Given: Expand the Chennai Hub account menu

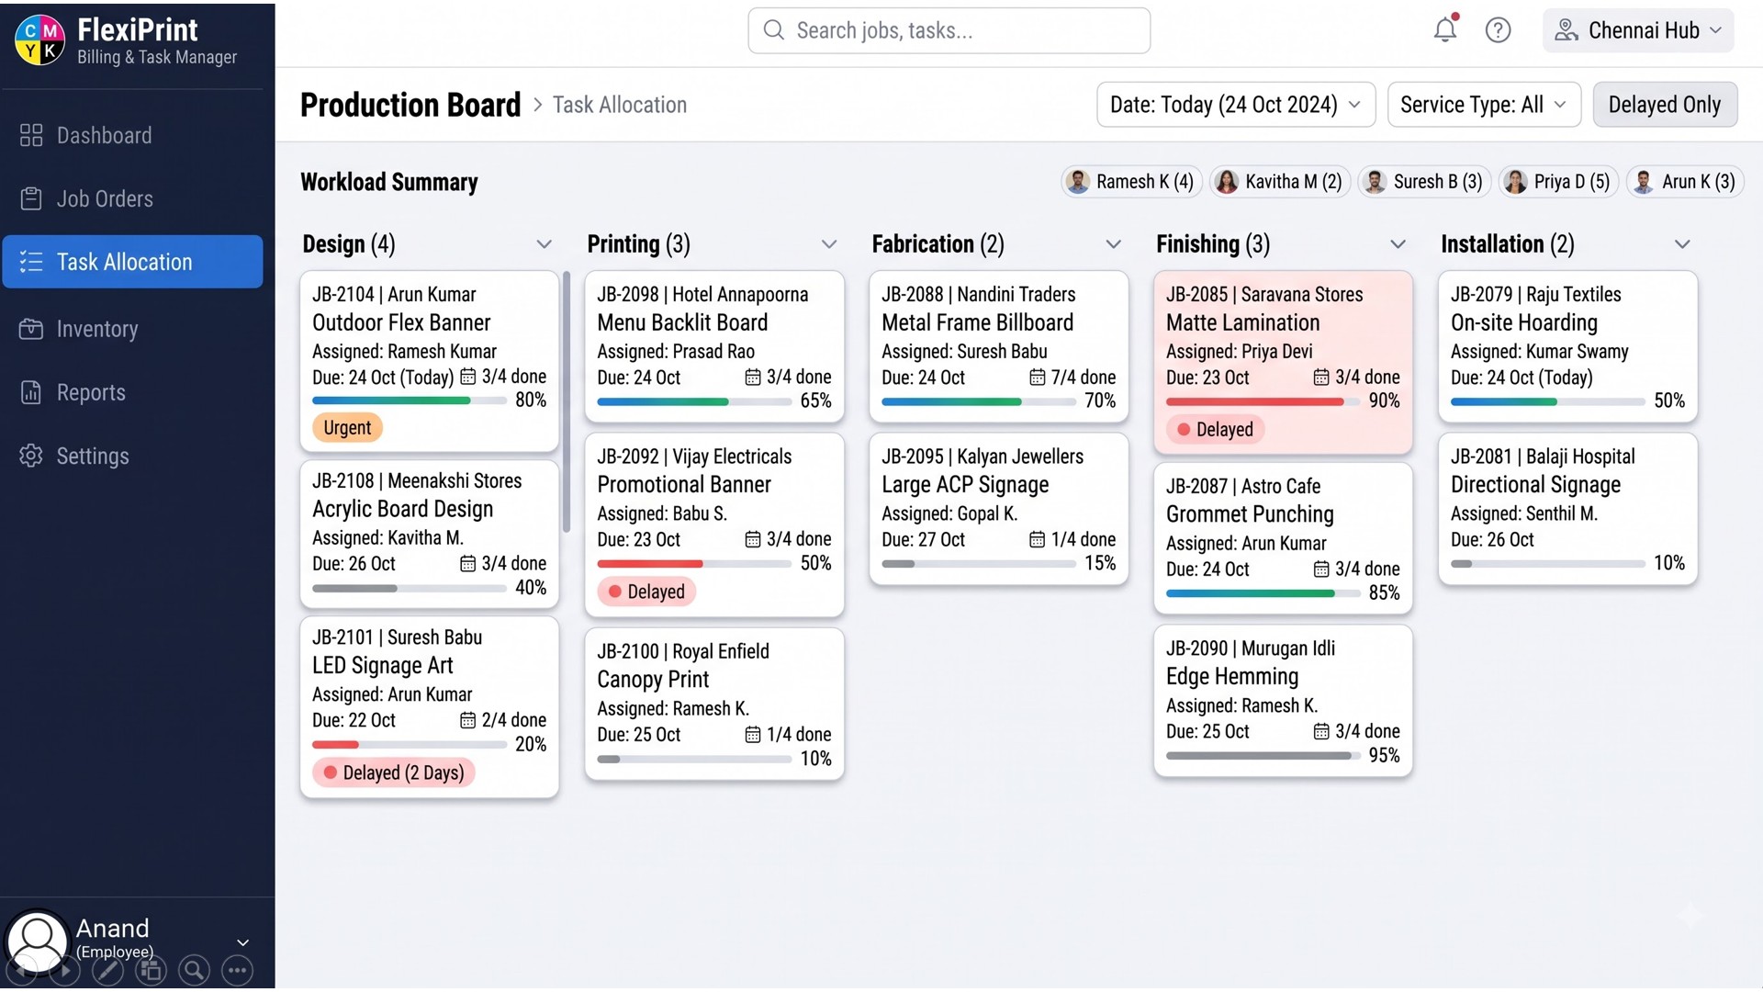Looking at the screenshot, I should tap(1638, 30).
